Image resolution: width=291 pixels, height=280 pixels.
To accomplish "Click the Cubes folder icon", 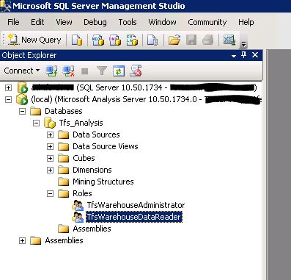I will [64, 158].
